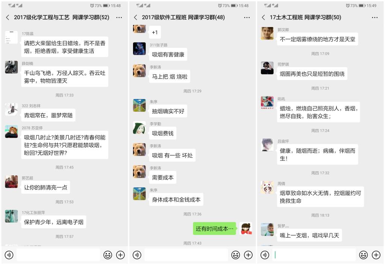The width and height of the screenshot is (385, 265).
Task: Go back from the 2017级化学工程与工艺 chat
Action: pyautogui.click(x=8, y=17)
